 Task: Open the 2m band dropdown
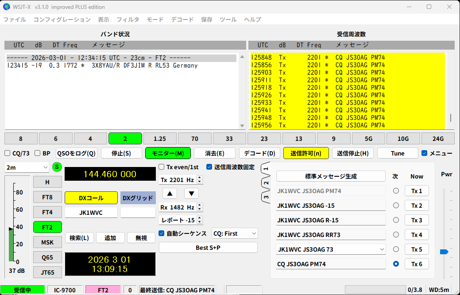point(27,167)
